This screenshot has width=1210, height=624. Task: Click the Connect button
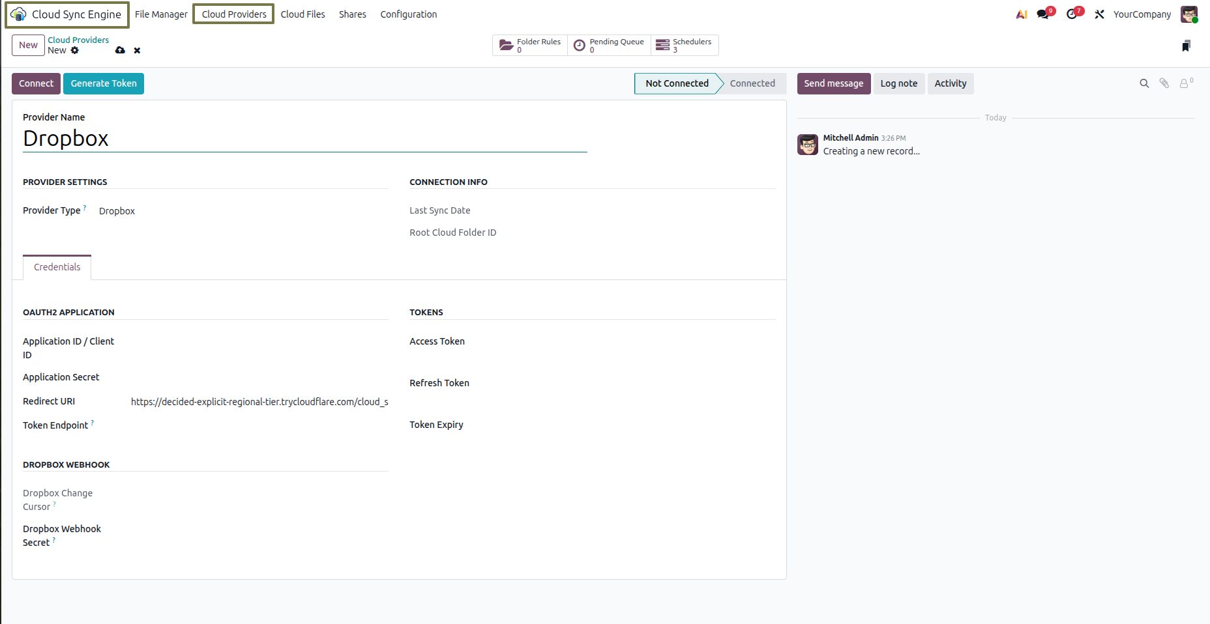click(x=36, y=83)
